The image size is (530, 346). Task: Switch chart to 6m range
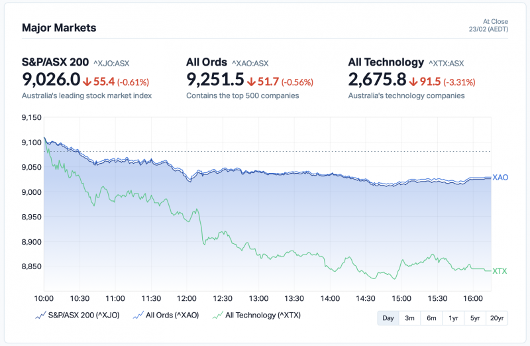click(x=431, y=318)
